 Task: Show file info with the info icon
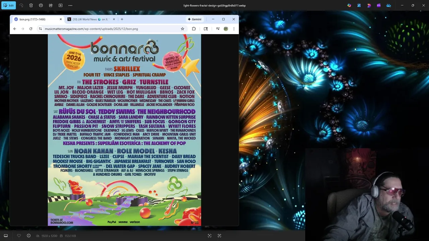28,236
